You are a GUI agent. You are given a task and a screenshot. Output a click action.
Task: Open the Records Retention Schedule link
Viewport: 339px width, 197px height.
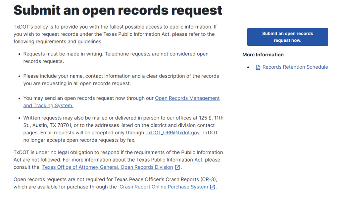(295, 67)
